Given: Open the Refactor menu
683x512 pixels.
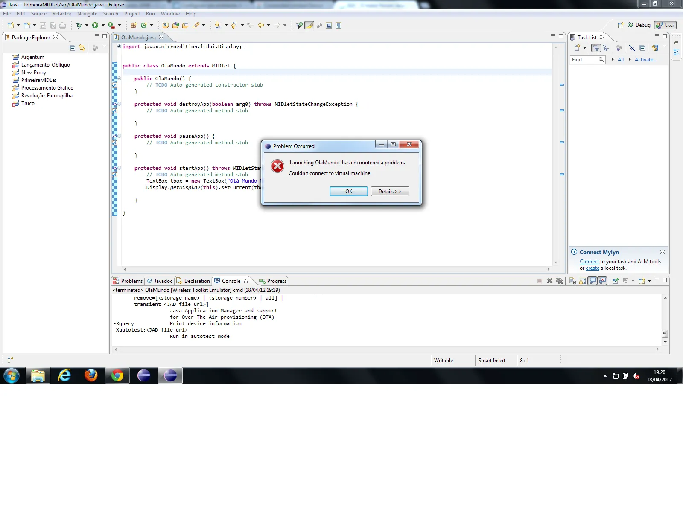Looking at the screenshot, I should coord(62,14).
